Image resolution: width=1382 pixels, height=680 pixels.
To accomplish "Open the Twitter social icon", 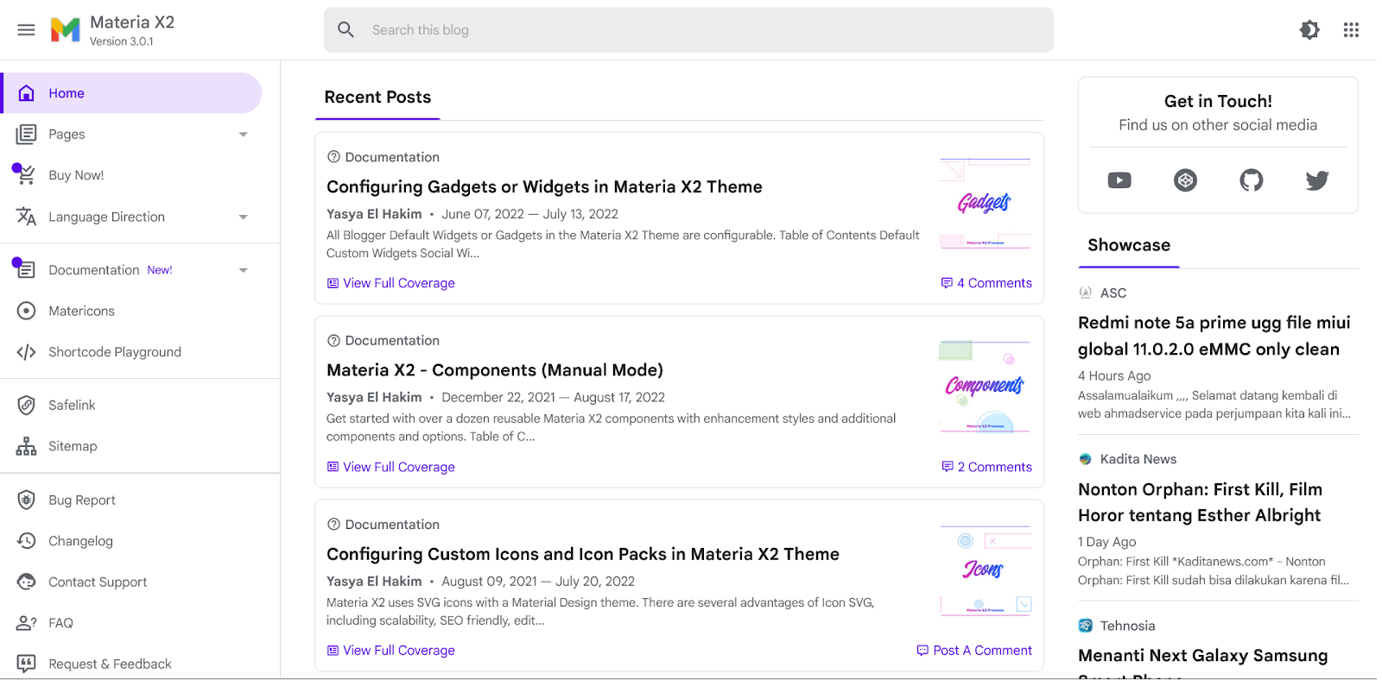I will (x=1317, y=180).
